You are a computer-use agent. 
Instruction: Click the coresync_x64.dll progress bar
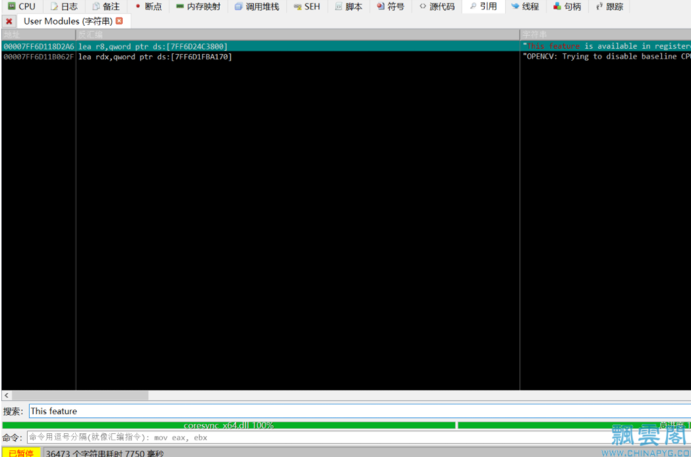point(228,425)
